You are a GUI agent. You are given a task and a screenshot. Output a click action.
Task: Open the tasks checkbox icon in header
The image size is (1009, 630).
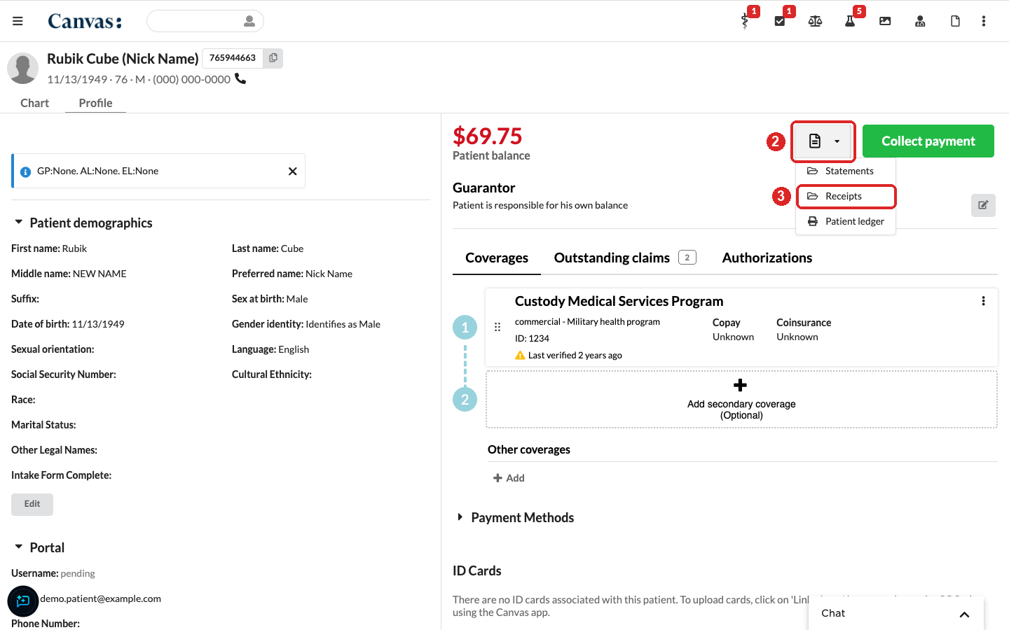(780, 21)
